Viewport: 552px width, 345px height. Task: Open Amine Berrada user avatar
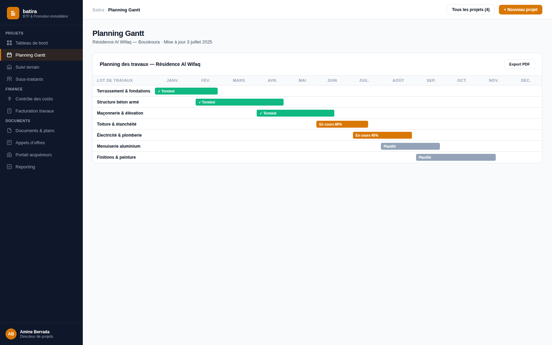pos(11,334)
